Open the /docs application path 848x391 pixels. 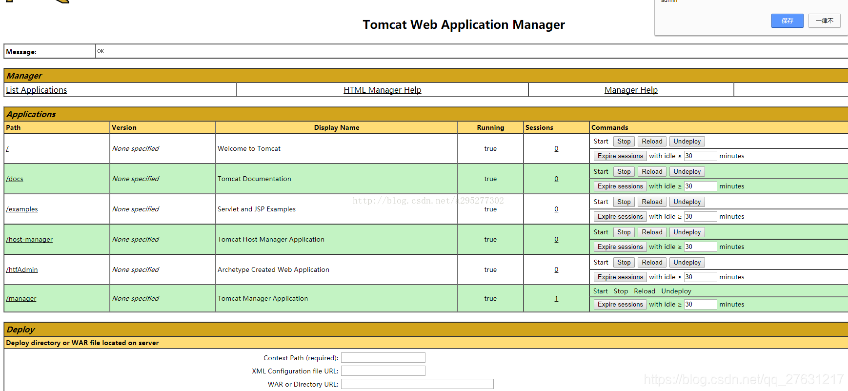coord(15,179)
